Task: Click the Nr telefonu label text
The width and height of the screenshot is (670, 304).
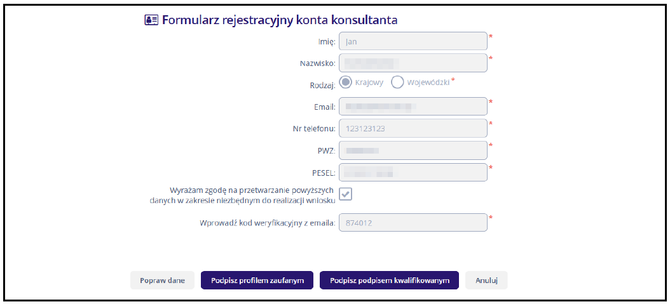Action: pos(310,128)
